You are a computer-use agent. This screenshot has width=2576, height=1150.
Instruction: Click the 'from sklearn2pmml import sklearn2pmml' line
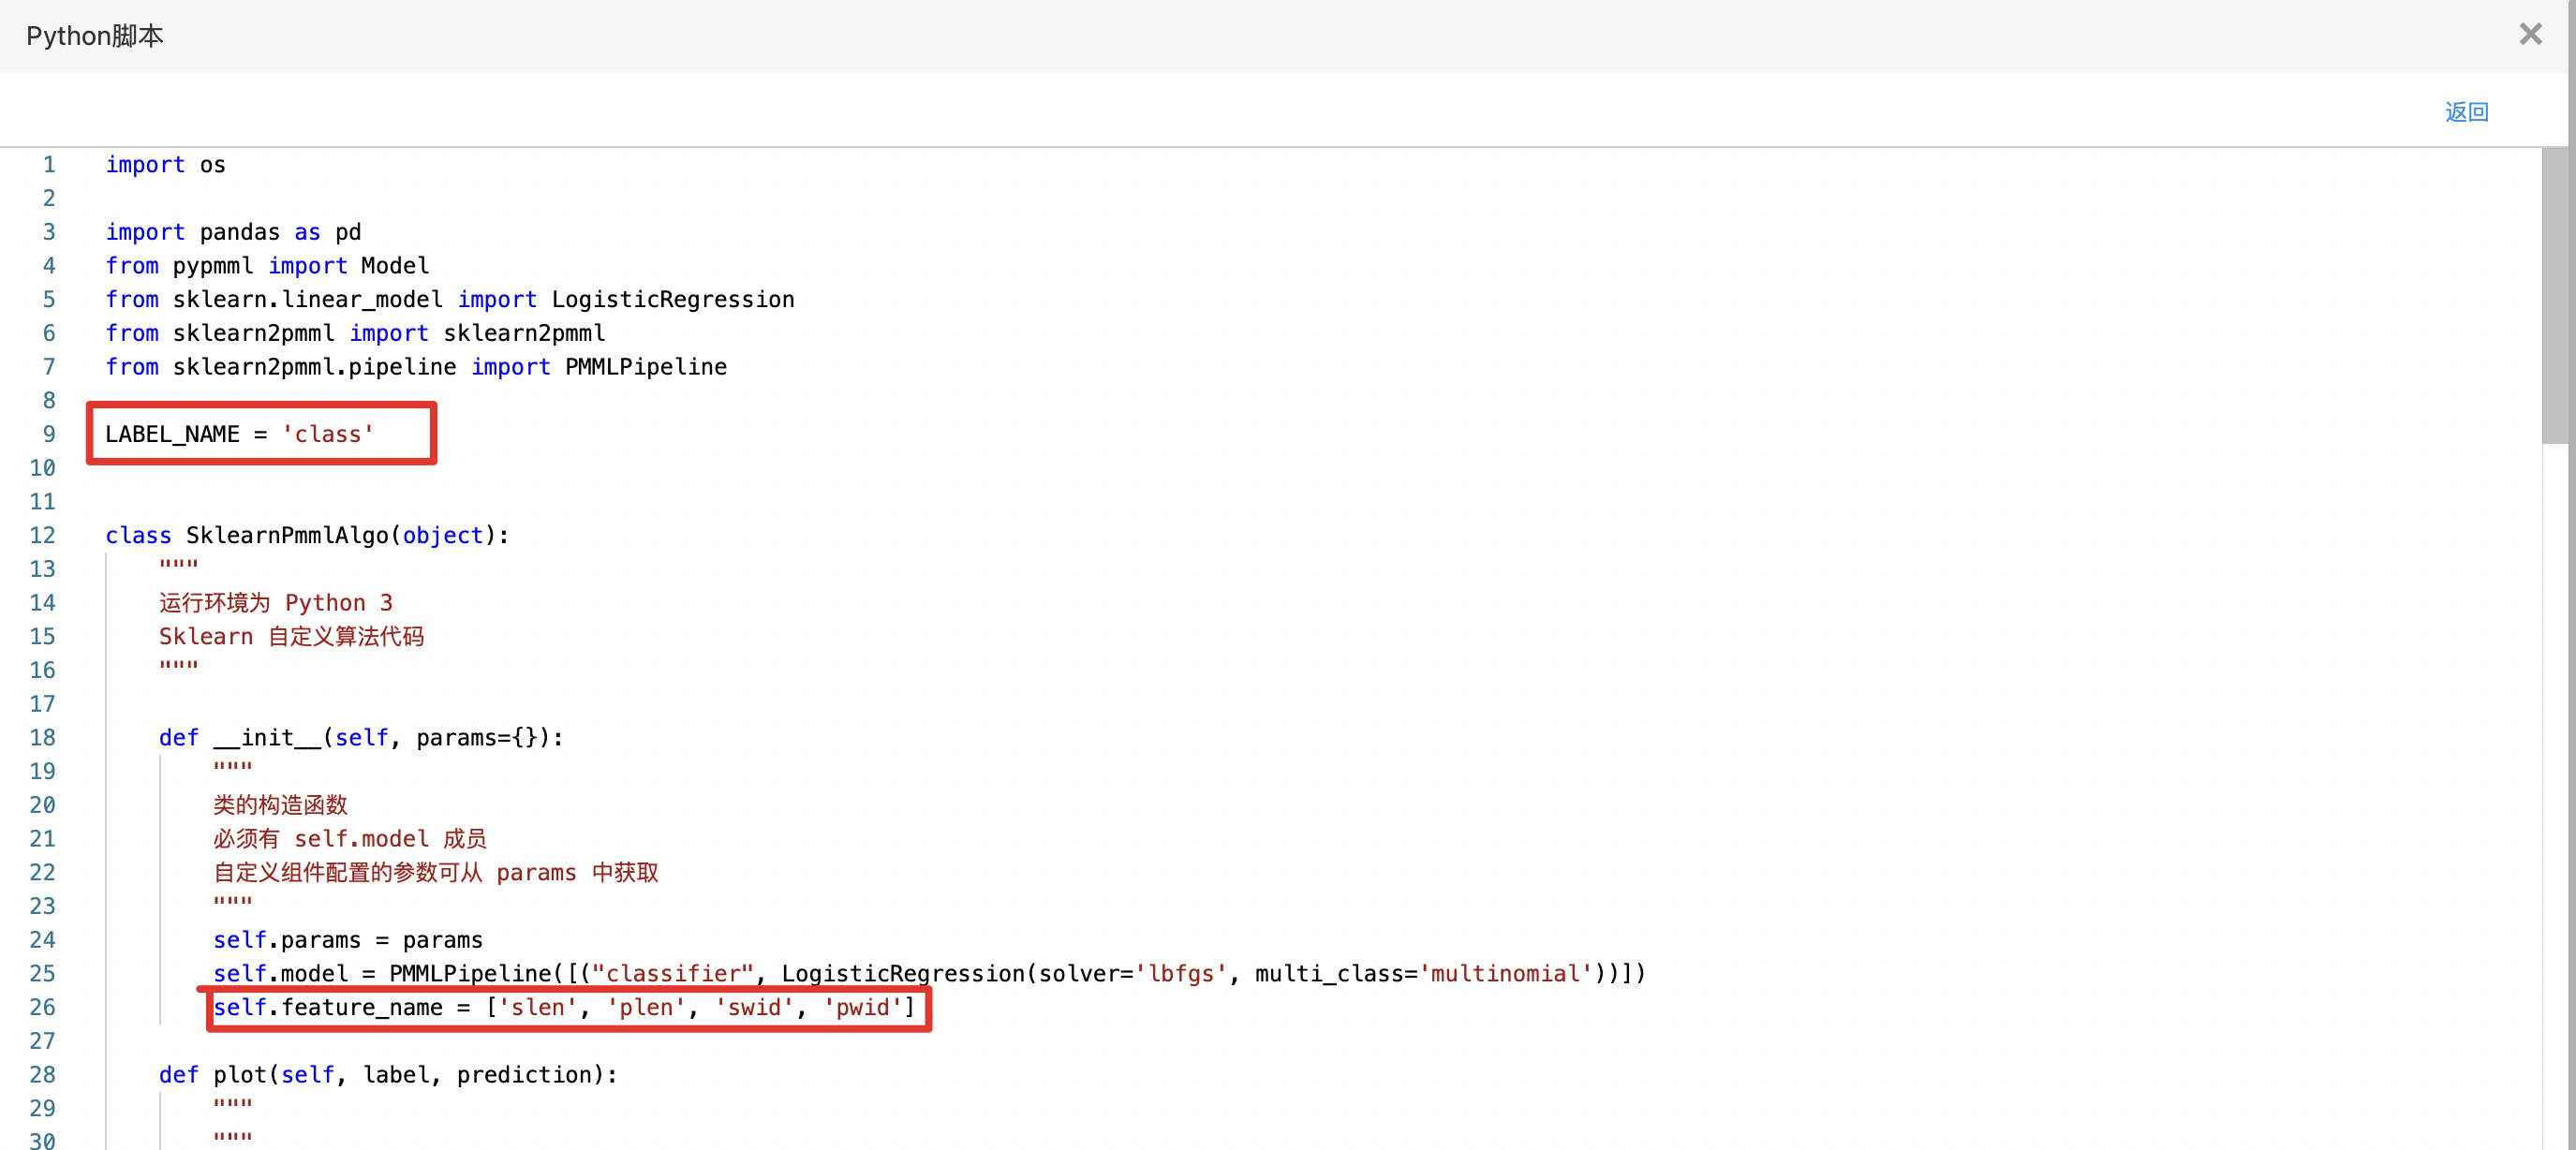tap(355, 333)
